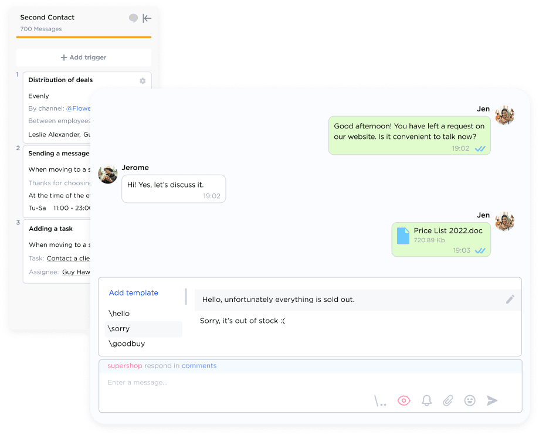This screenshot has height=435, width=539.
Task: Open templates via the backslash shortcut icon
Action: [380, 400]
